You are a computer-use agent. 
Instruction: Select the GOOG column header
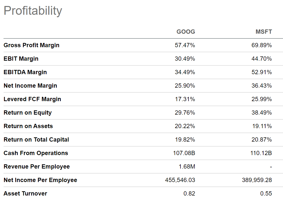click(x=186, y=32)
